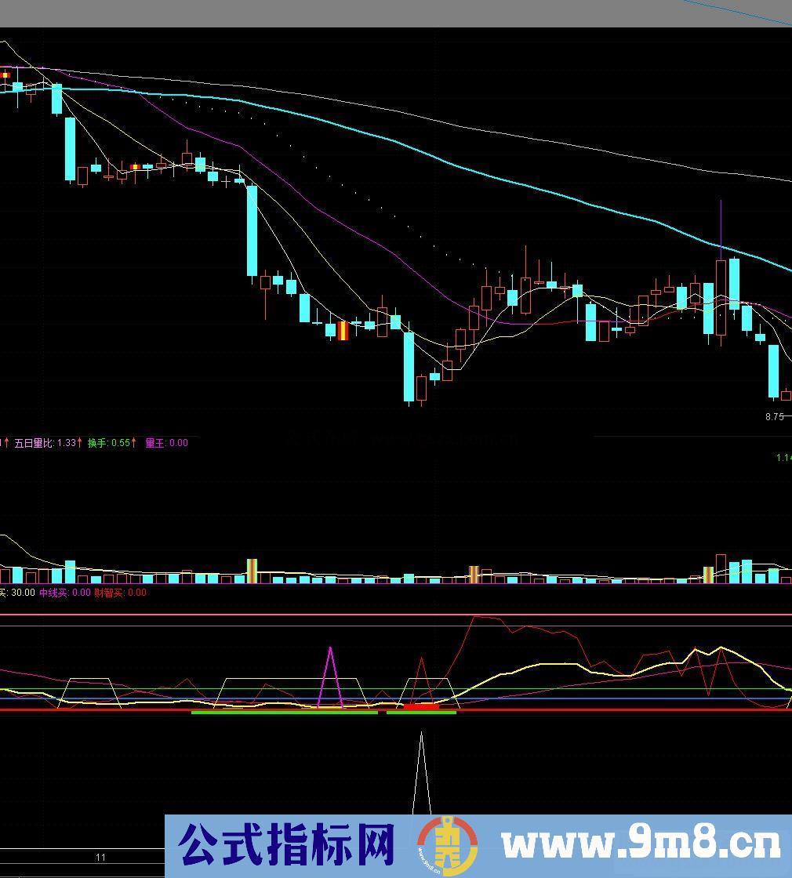This screenshot has width=792, height=878.
Task: Click the red filled block on indicator baseline
Action: pos(421,707)
